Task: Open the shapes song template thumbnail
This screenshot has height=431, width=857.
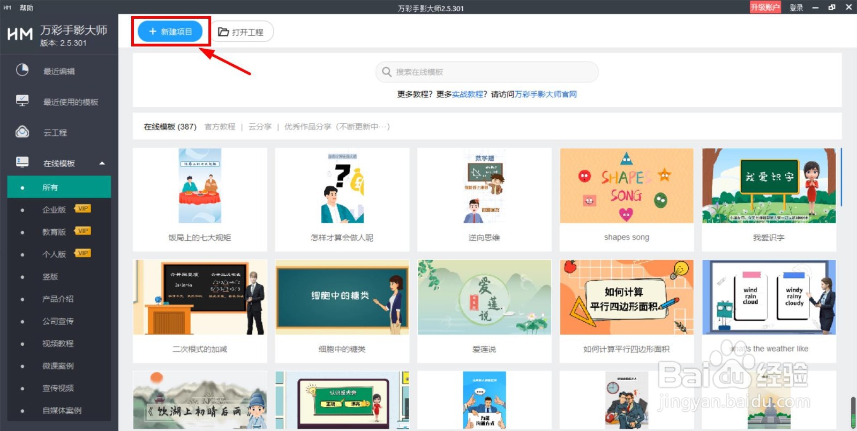Action: point(627,186)
